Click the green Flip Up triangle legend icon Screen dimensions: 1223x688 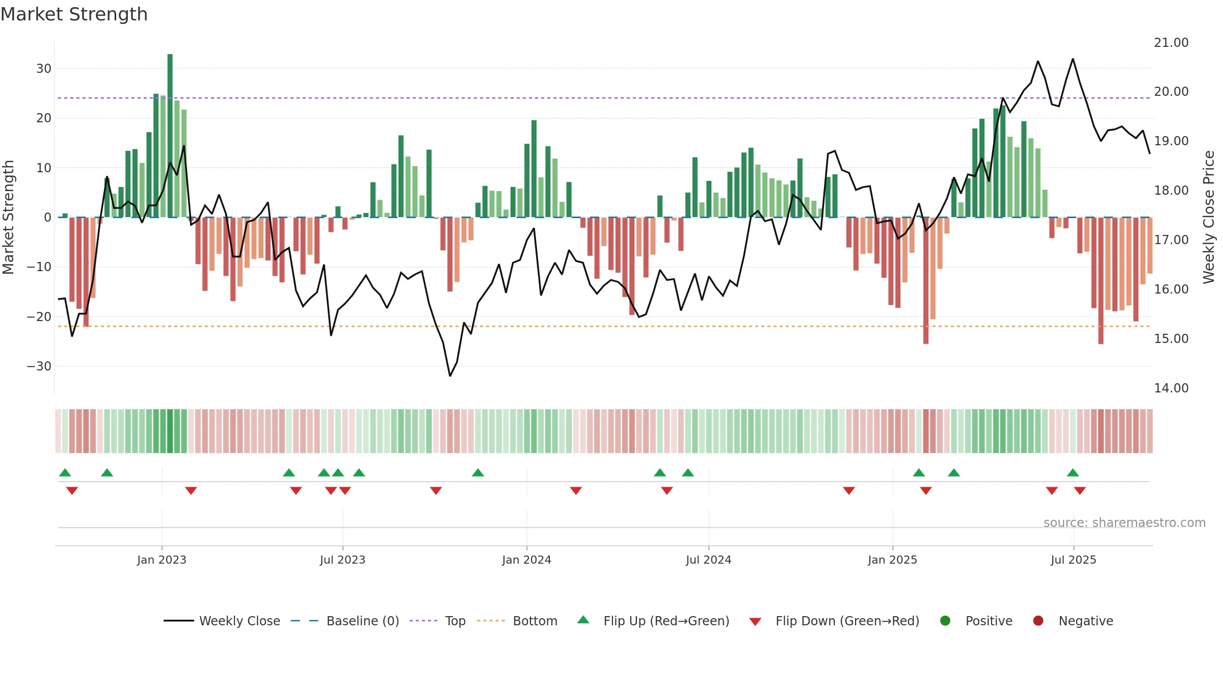tap(583, 620)
